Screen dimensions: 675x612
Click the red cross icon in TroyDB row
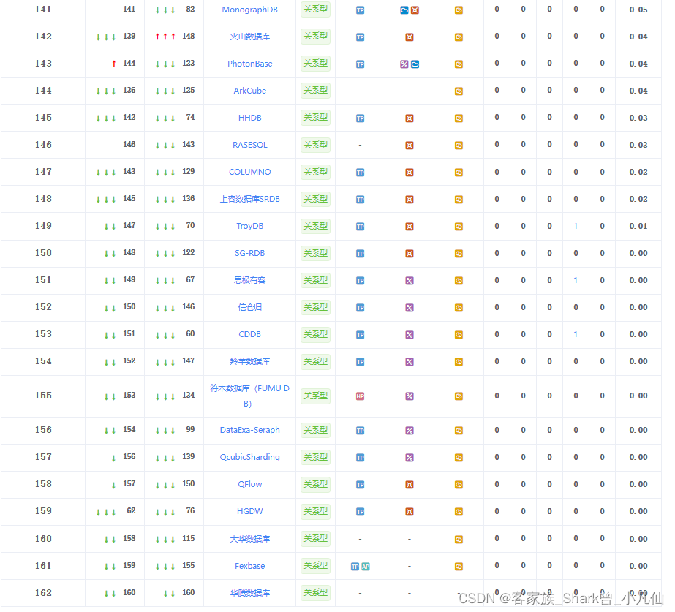(410, 227)
